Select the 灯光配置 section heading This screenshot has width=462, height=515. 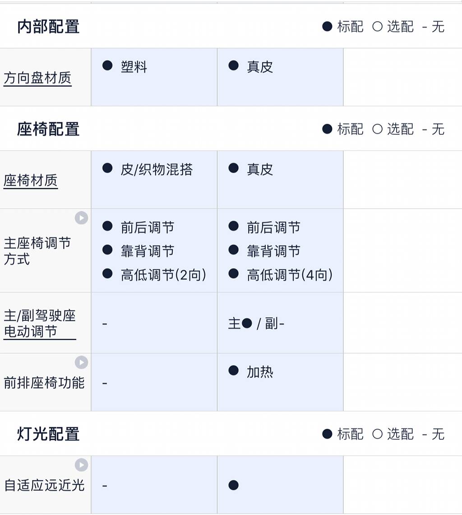48,434
